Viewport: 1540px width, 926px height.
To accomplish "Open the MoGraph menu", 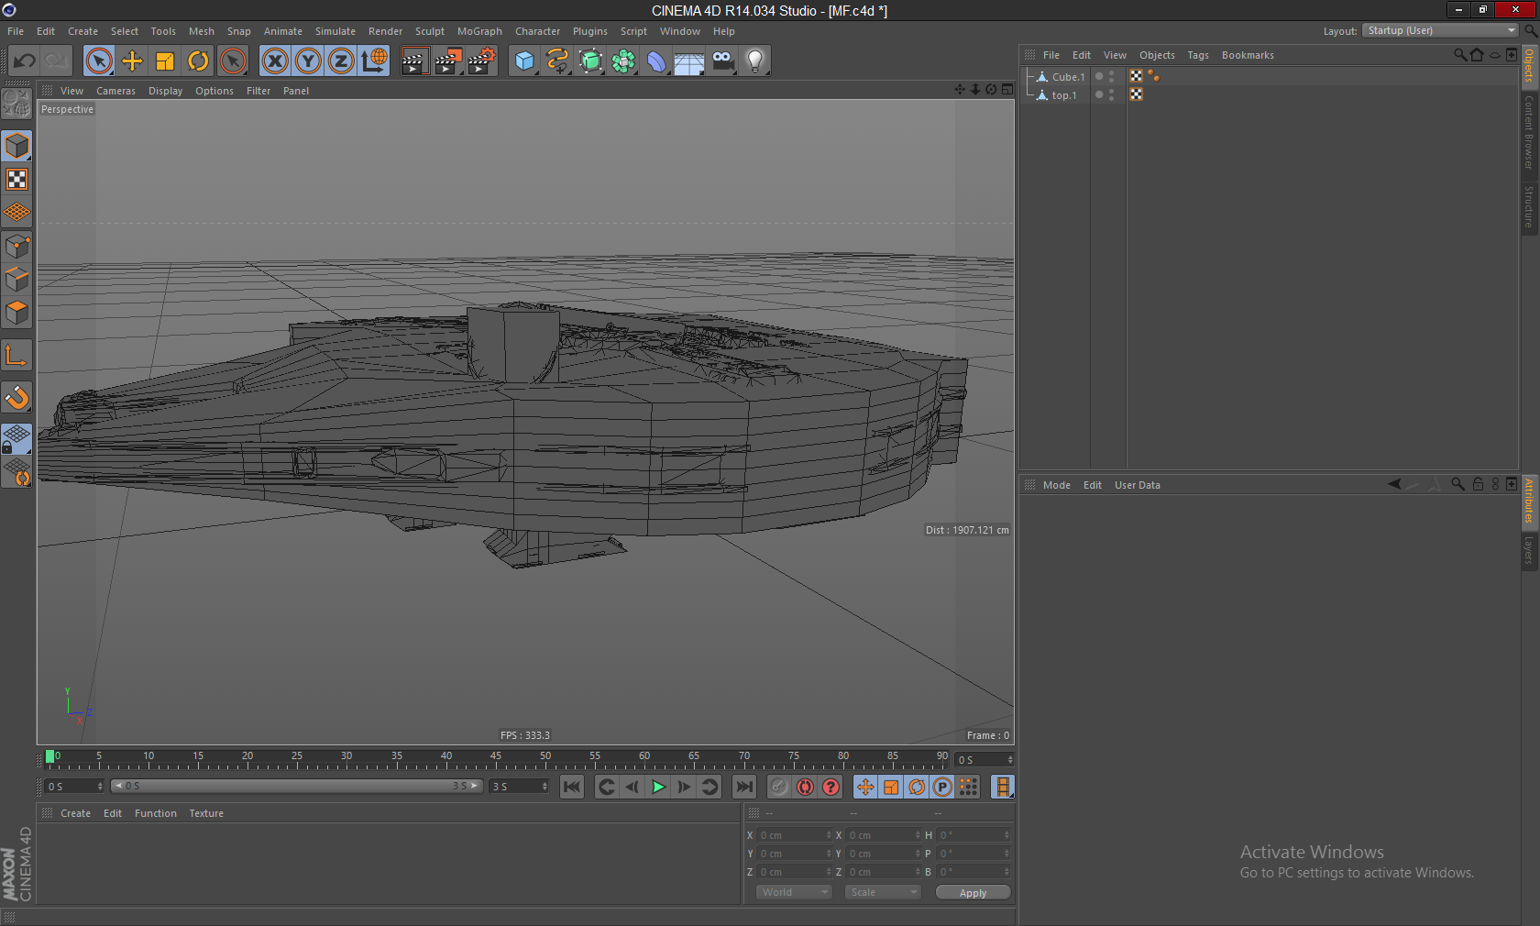I will [x=479, y=31].
